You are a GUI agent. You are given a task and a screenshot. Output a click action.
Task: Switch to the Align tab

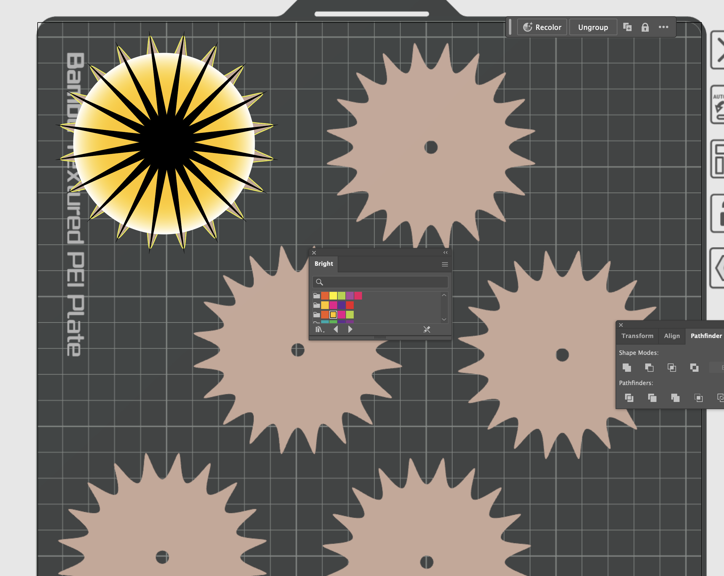click(672, 336)
